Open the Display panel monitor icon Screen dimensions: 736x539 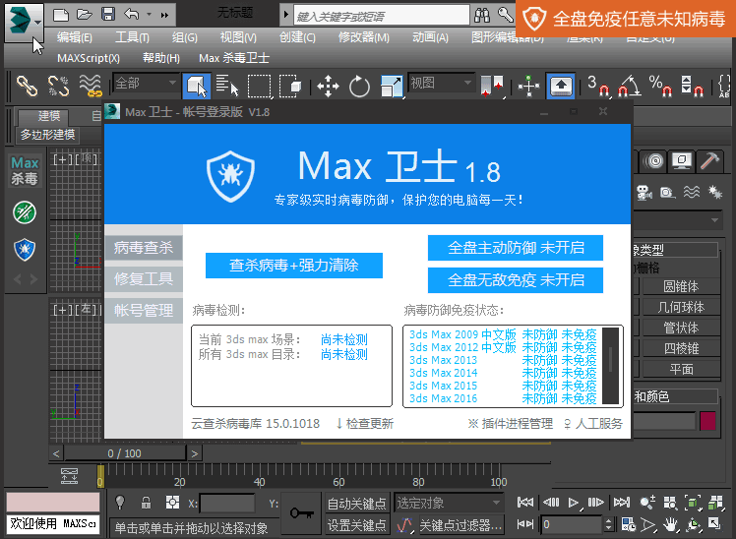pos(682,161)
